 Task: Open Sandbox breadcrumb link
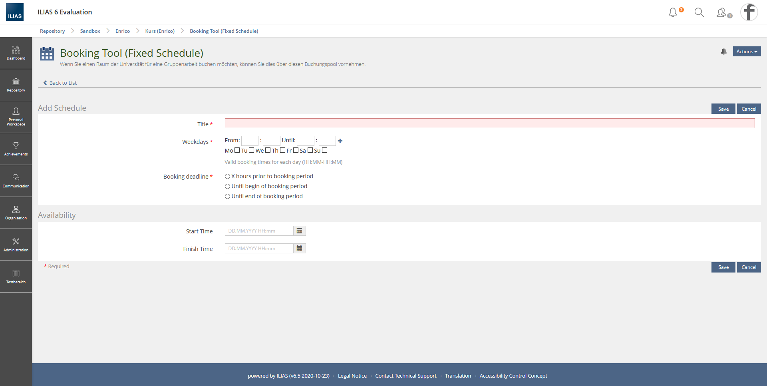[90, 31]
